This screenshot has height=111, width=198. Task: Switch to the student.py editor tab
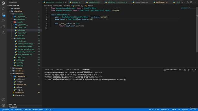(x=93, y=2)
